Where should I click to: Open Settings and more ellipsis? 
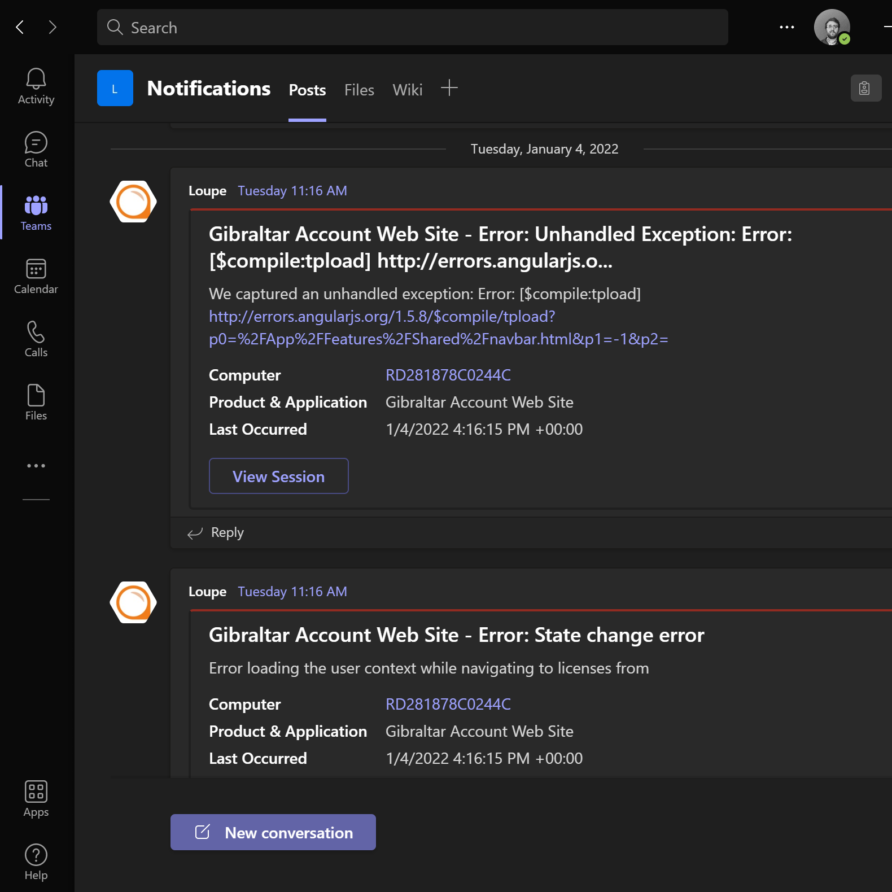pos(787,27)
